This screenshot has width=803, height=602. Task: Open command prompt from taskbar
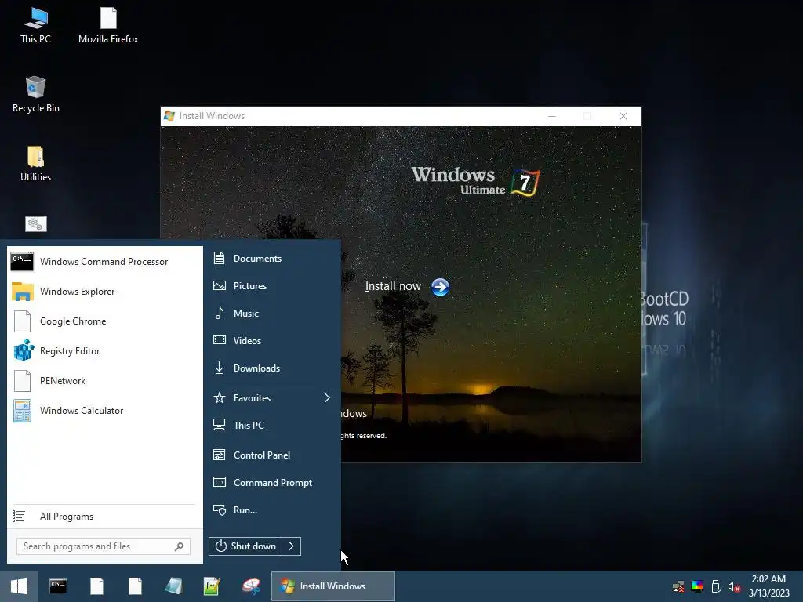point(58,586)
